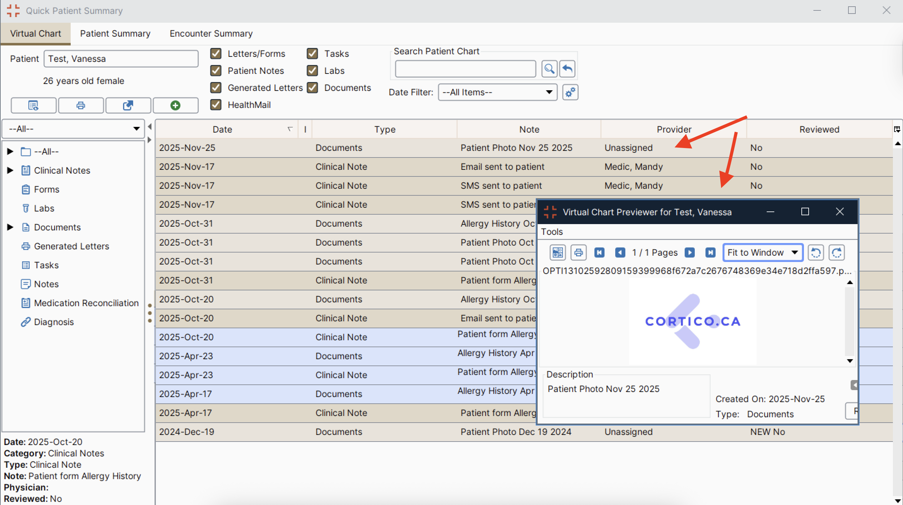Add a new chart item with the green plus

pyautogui.click(x=175, y=105)
